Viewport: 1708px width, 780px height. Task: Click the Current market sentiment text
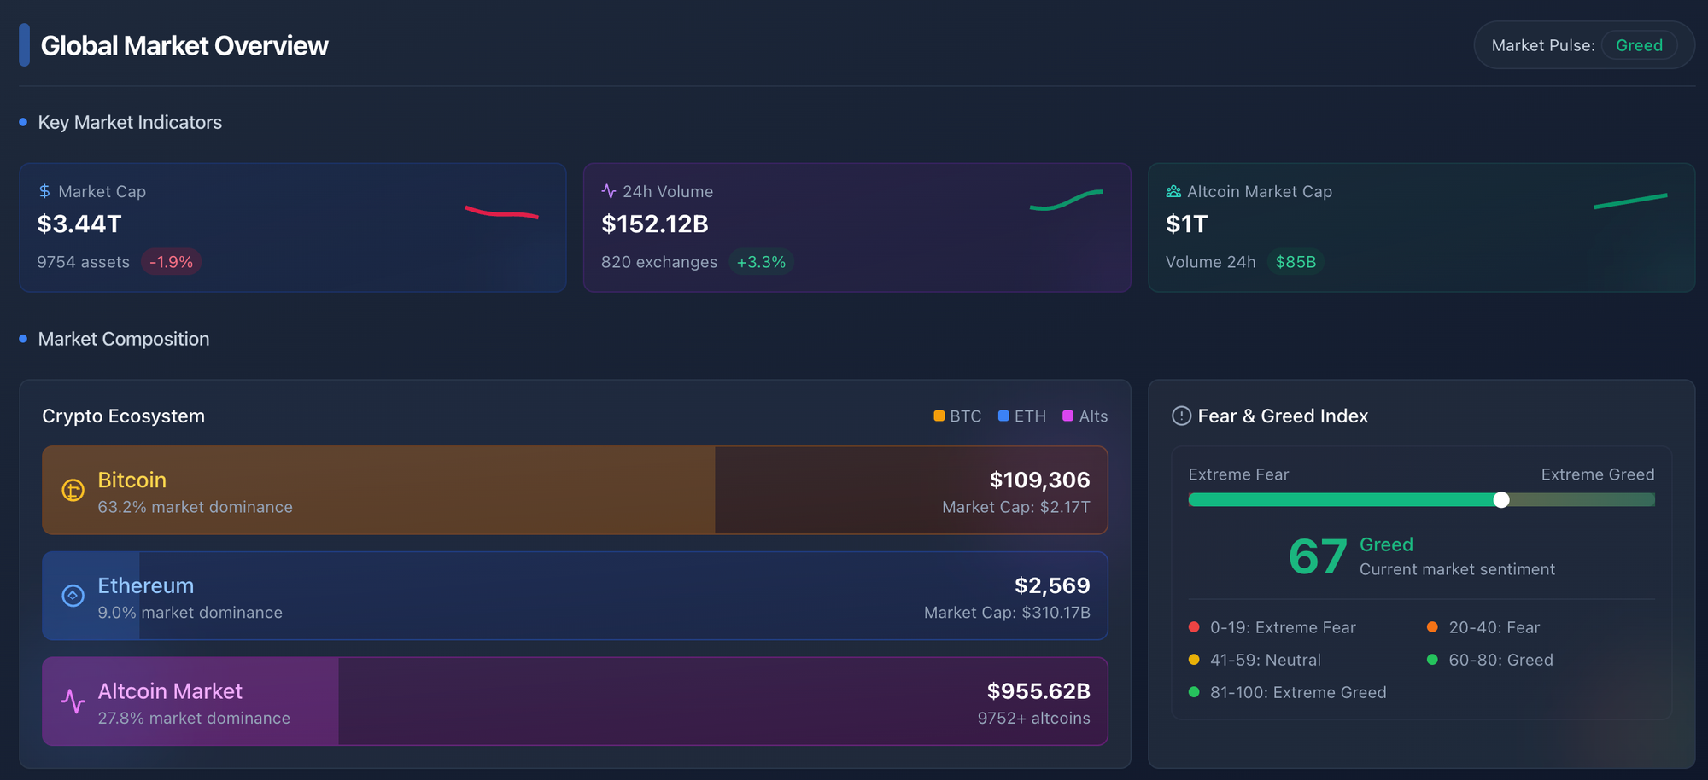click(x=1457, y=569)
